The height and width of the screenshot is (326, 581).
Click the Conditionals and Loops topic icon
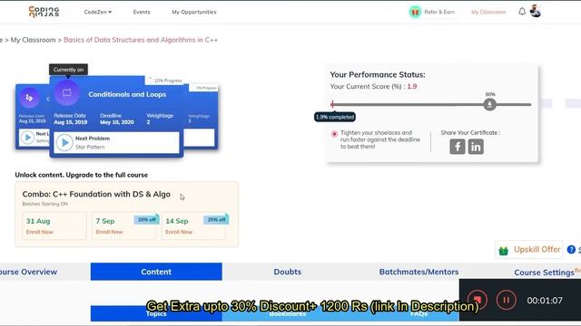pyautogui.click(x=66, y=92)
